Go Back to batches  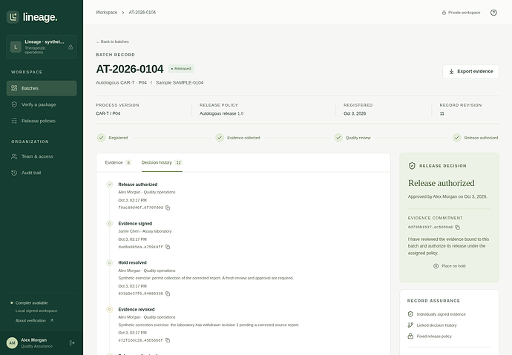tap(112, 42)
